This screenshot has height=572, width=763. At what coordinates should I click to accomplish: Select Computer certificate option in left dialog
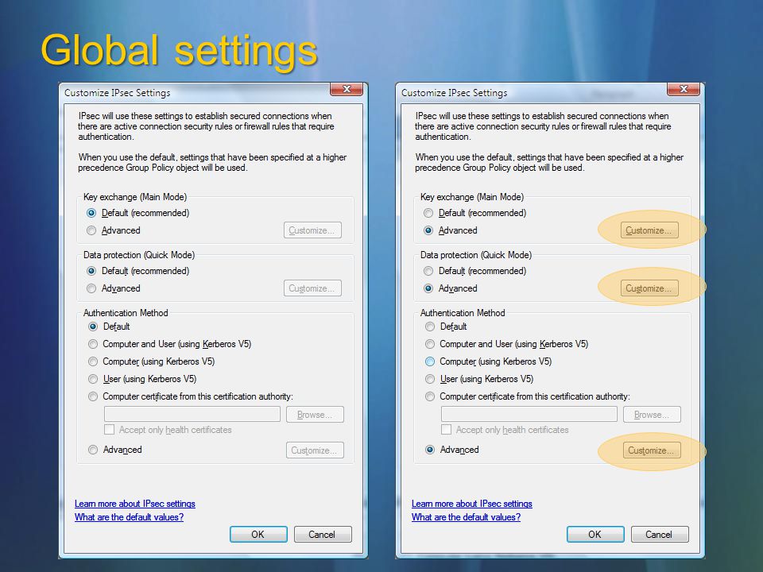pyautogui.click(x=93, y=396)
